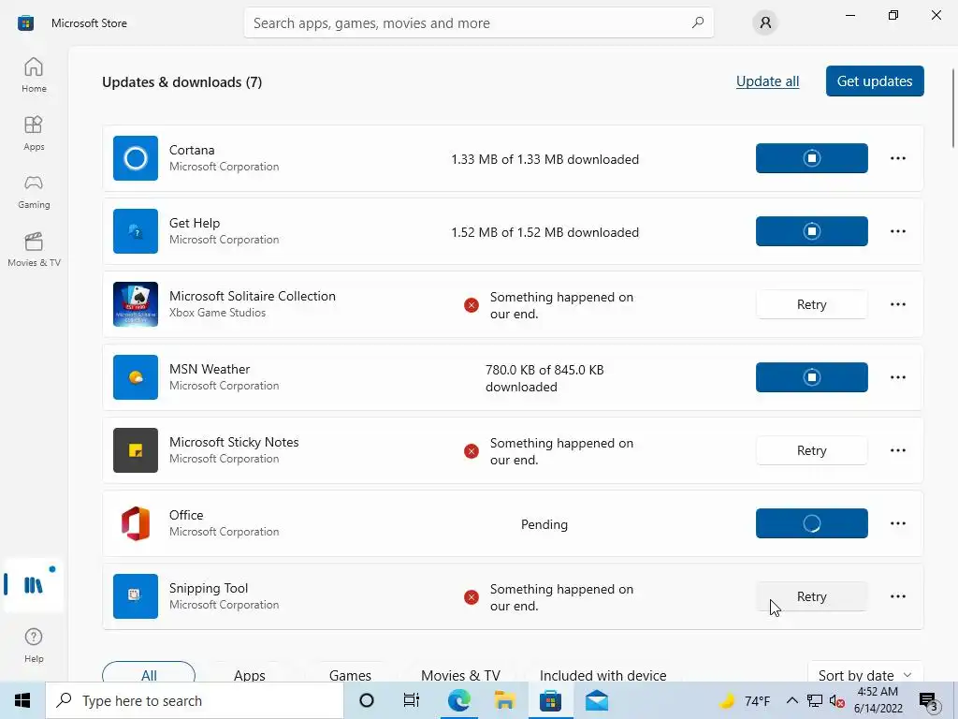The height and width of the screenshot is (719, 958).
Task: Select the Apps filter tab
Action: click(x=249, y=674)
